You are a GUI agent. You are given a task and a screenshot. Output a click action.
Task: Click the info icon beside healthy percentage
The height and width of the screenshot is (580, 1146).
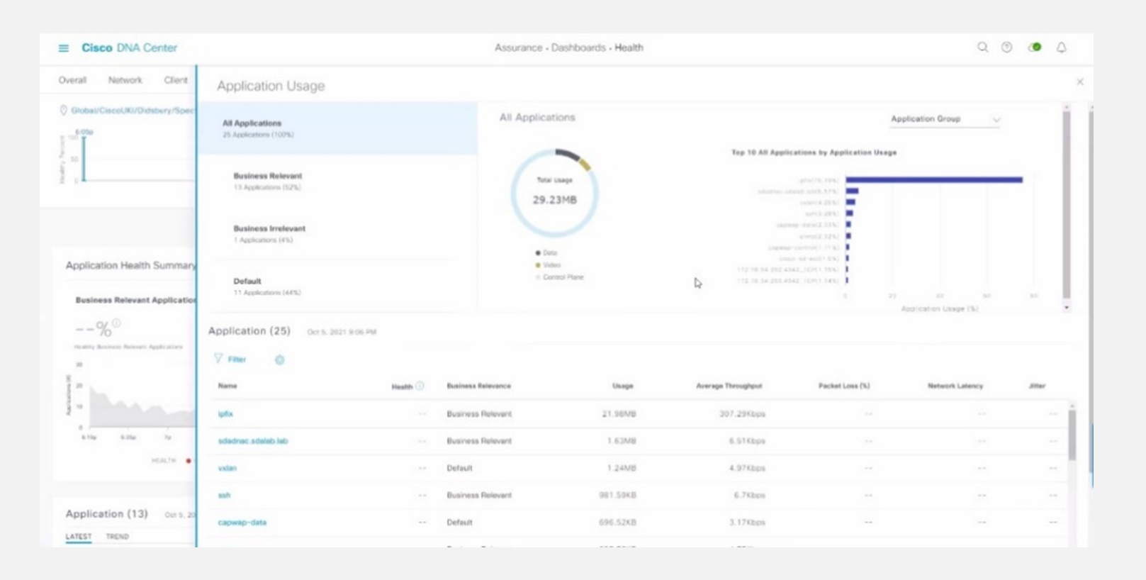[x=116, y=323]
